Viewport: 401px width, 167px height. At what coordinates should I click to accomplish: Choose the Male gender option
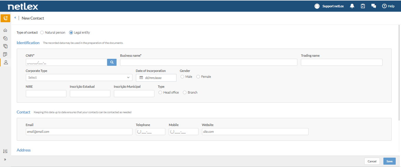182,77
